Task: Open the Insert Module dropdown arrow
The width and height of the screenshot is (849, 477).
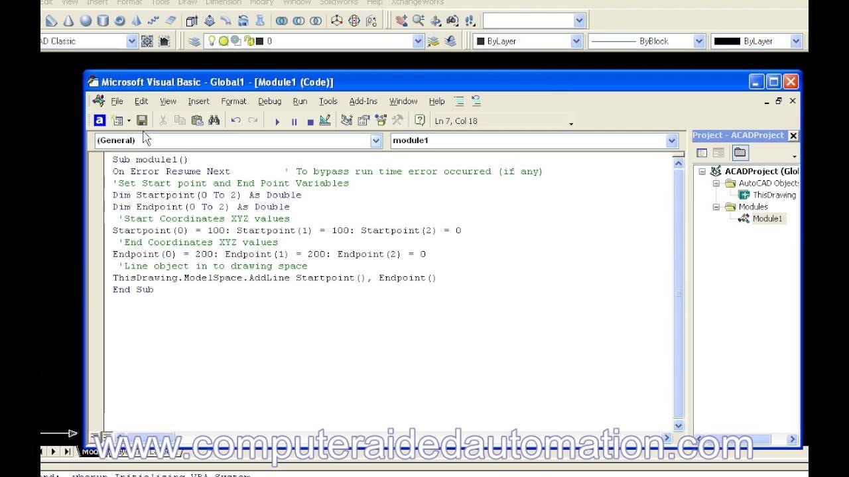Action: (129, 121)
